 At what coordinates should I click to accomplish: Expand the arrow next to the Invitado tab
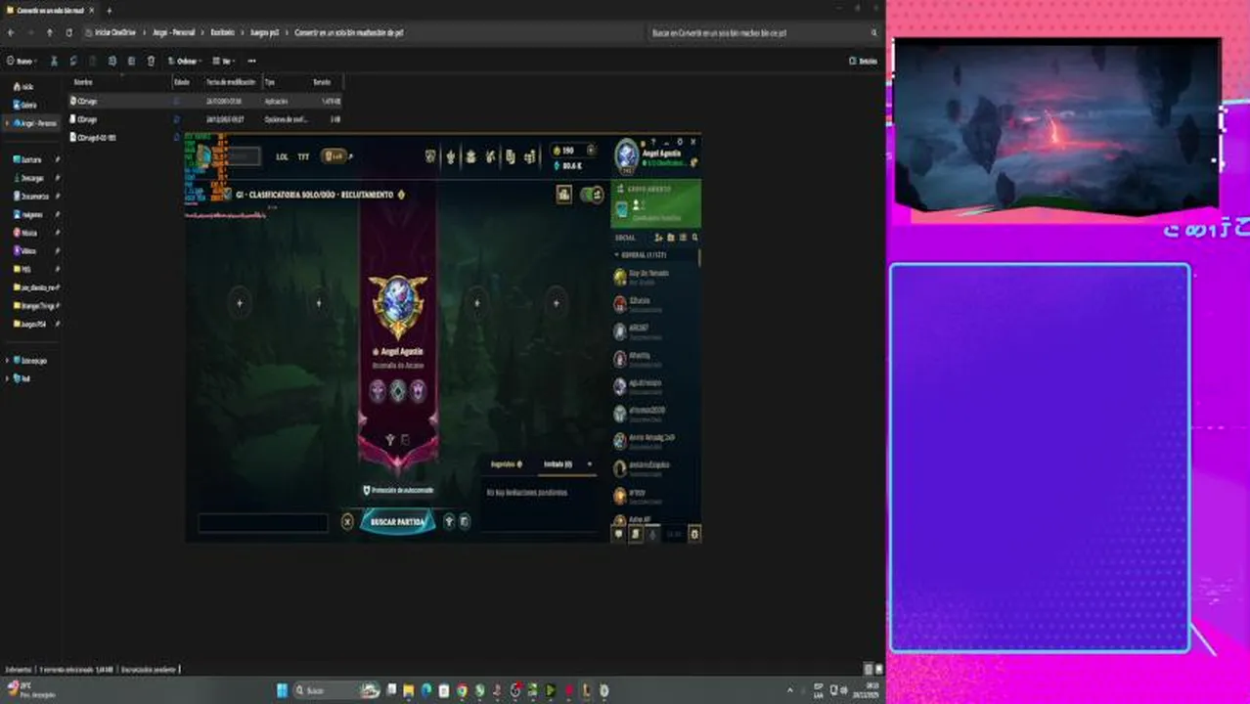(x=589, y=464)
